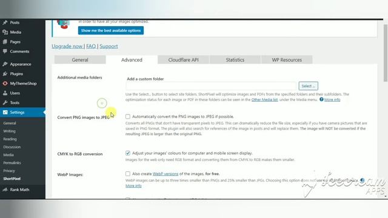Click the Appearance brush icon

(5, 64)
